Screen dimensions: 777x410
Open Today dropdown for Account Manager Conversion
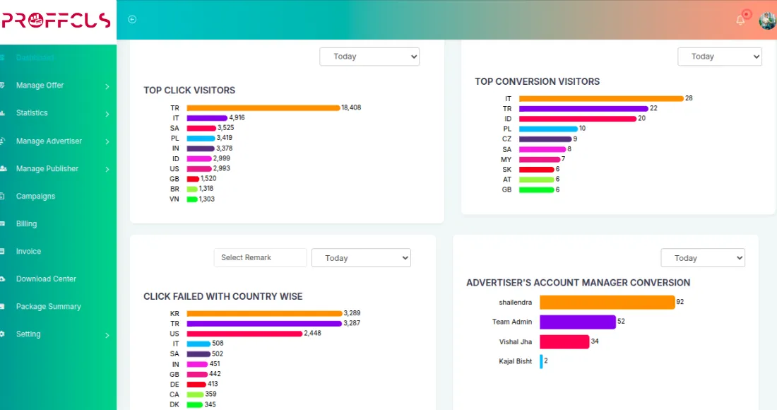(x=702, y=258)
